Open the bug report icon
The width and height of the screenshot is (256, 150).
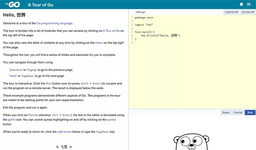coord(241,4)
